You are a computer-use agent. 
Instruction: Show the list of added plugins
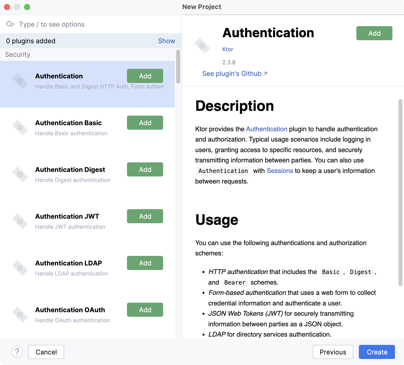point(166,41)
